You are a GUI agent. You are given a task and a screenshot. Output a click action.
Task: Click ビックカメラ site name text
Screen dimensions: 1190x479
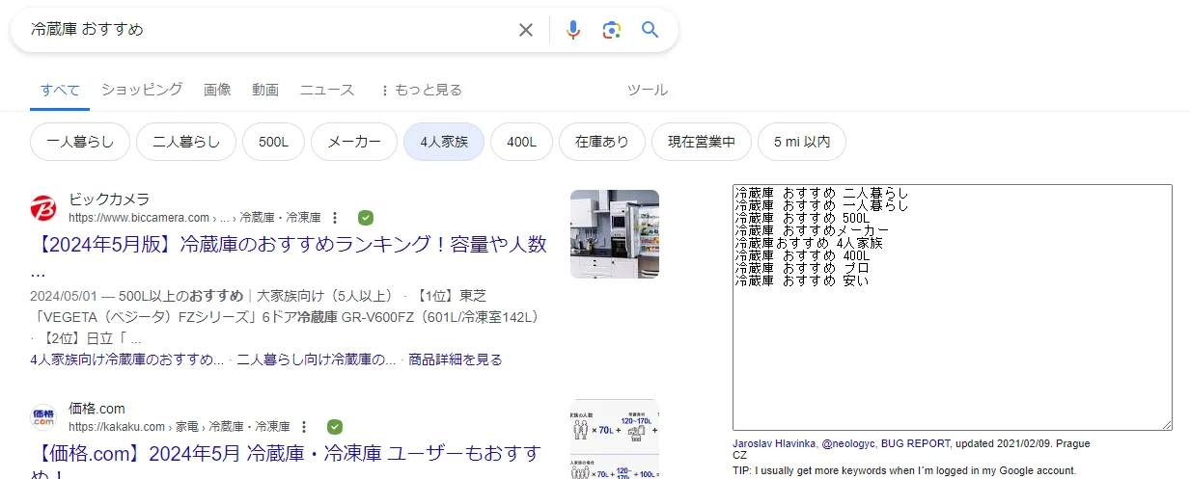point(109,200)
